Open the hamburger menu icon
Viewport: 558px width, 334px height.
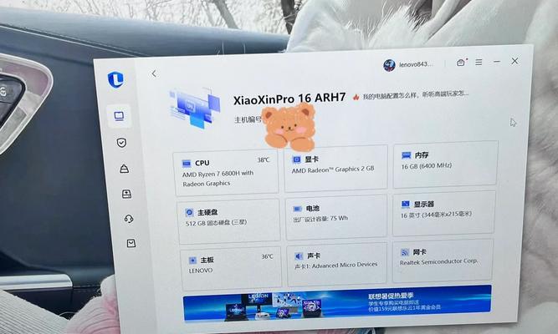[479, 62]
